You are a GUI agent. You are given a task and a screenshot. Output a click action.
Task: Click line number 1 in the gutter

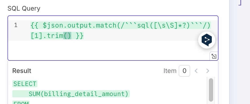(x=15, y=25)
